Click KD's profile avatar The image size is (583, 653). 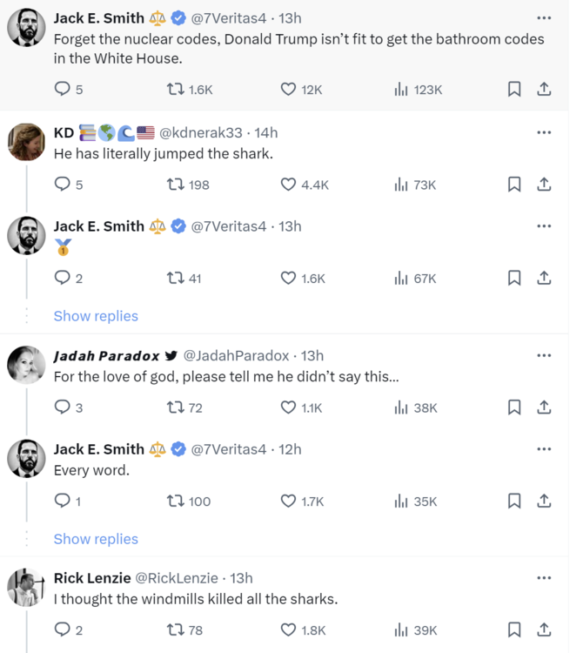pos(26,142)
